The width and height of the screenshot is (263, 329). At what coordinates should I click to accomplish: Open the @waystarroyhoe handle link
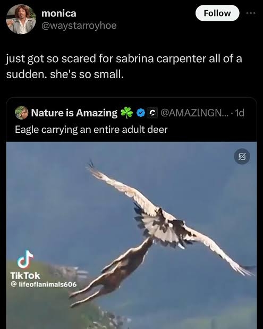pos(79,26)
